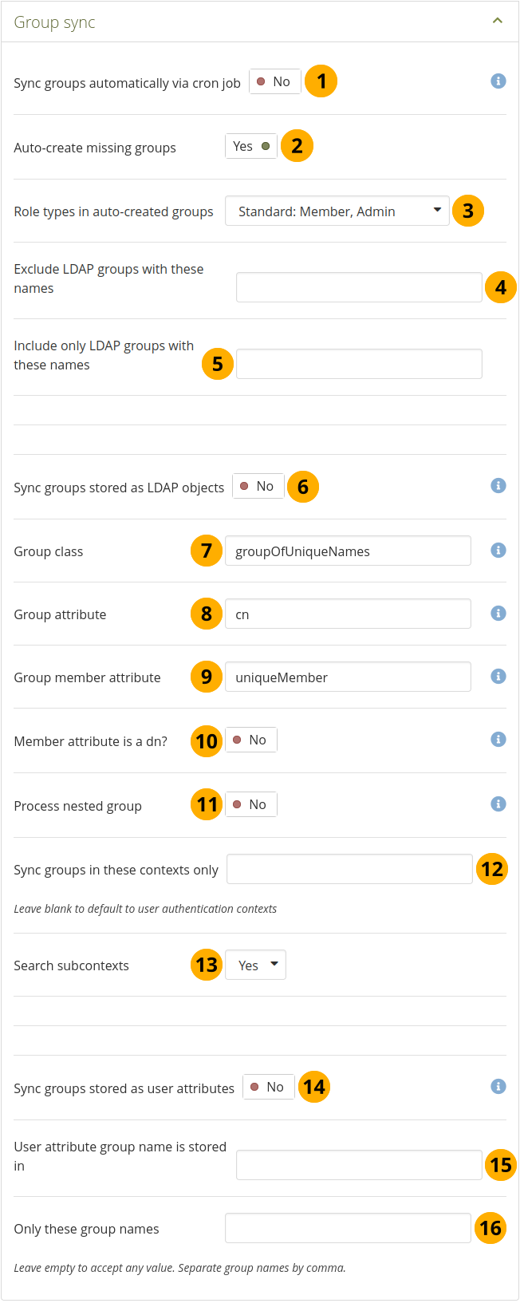Image resolution: width=524 pixels, height=1303 pixels.
Task: Select the Only these group names field
Action: [x=348, y=1229]
